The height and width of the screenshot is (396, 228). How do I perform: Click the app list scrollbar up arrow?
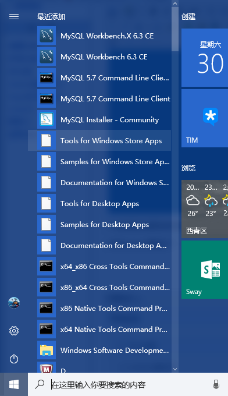tap(175, 3)
